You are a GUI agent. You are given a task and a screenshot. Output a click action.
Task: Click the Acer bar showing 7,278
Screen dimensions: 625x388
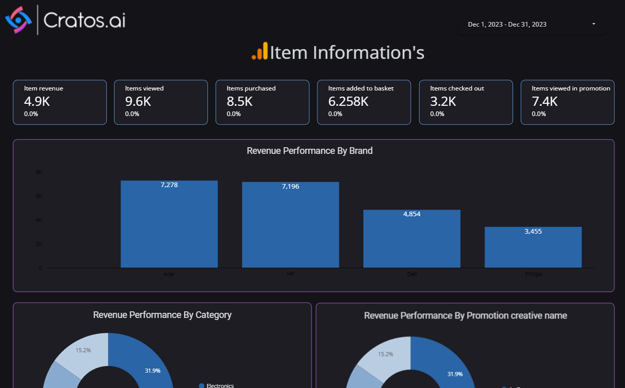(x=169, y=224)
